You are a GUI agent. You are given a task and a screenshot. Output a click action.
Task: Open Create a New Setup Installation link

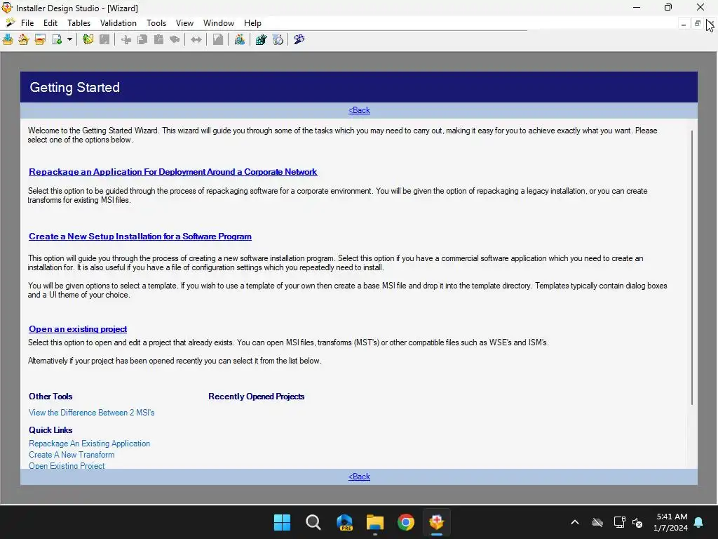(x=140, y=237)
